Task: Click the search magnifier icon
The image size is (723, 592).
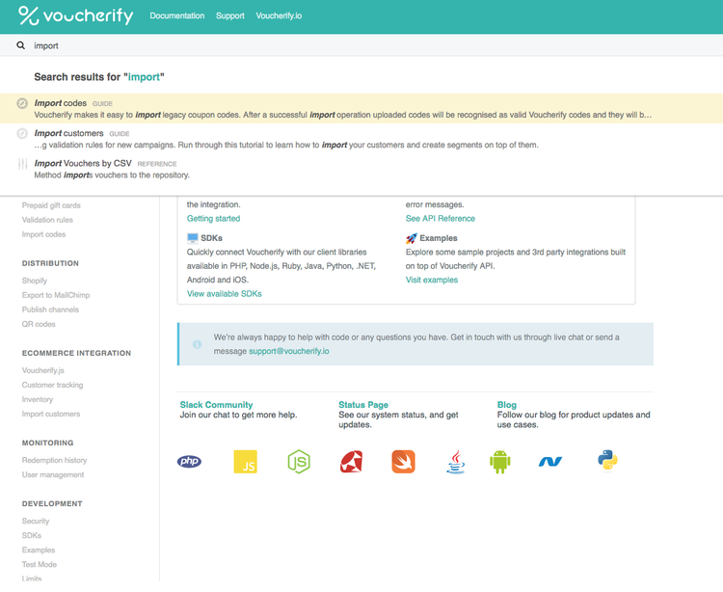Action: [21, 45]
